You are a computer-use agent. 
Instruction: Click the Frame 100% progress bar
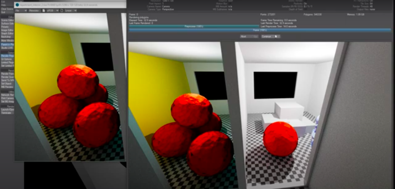click(260, 30)
